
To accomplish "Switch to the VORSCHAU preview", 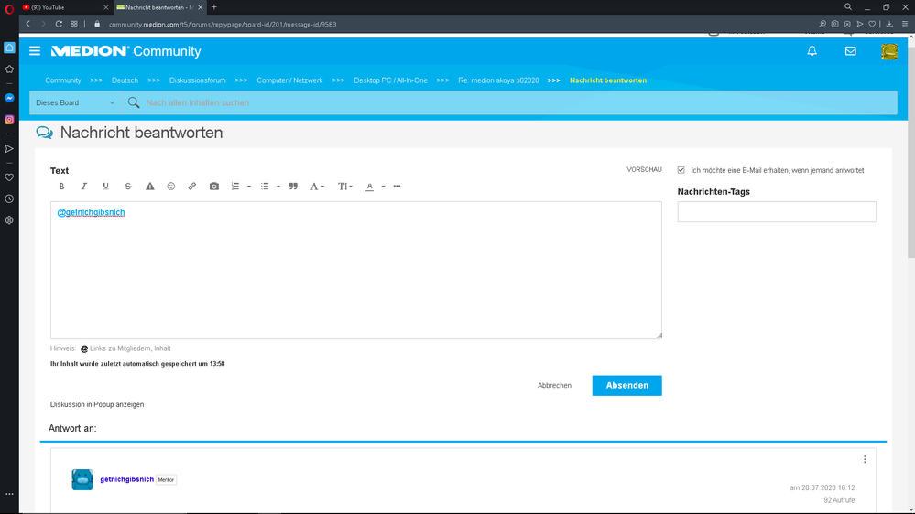I will coord(644,169).
